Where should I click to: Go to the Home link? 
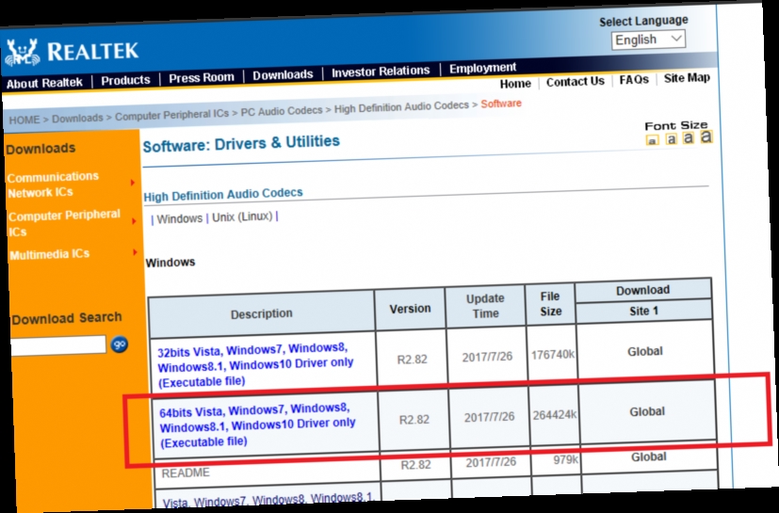[515, 84]
